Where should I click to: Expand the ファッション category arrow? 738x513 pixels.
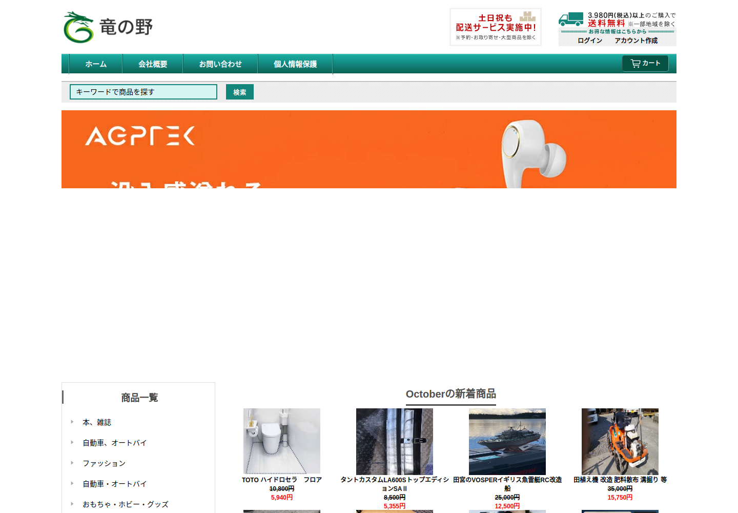click(x=72, y=463)
